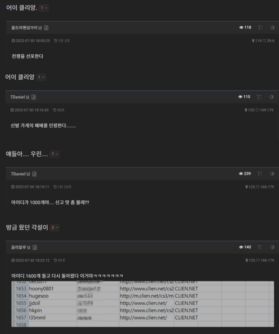
Task: Toggle contrast icon in 239-view post header
Action: [x=272, y=174]
